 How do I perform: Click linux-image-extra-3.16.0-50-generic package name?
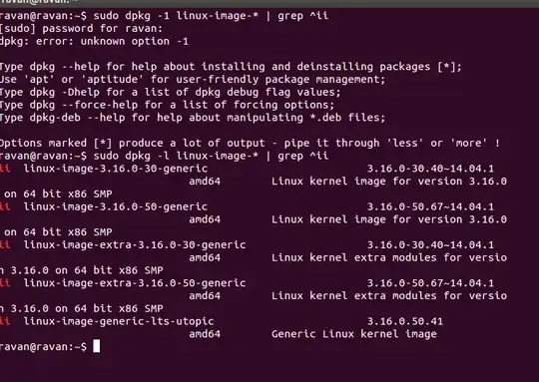coord(135,282)
